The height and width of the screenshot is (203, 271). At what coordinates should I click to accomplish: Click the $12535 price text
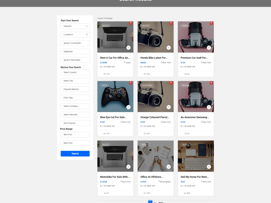[104, 182]
